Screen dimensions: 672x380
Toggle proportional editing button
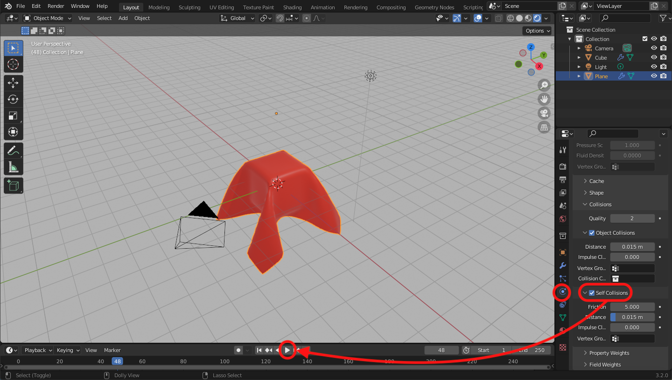[x=307, y=18]
